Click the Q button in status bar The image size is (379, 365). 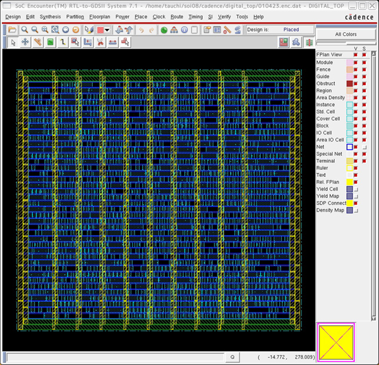tap(232, 357)
